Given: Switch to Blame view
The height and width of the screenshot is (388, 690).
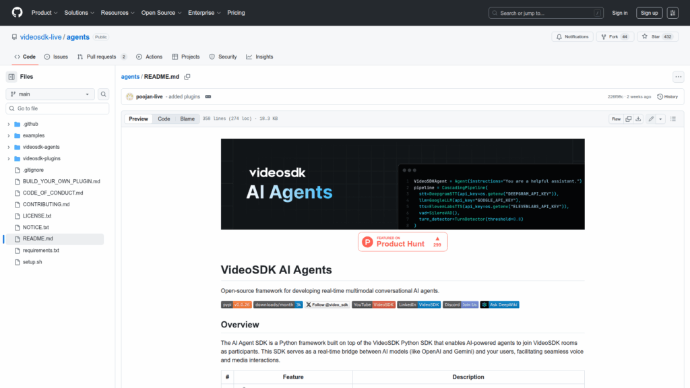Looking at the screenshot, I should click(187, 119).
